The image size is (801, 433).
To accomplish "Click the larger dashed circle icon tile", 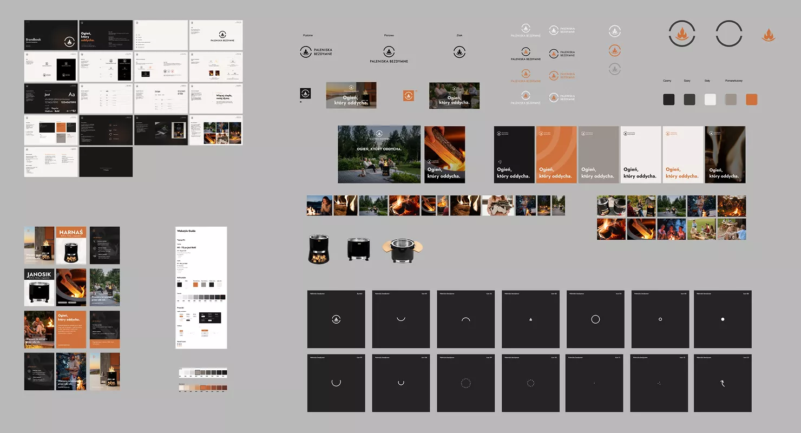I will 466,383.
